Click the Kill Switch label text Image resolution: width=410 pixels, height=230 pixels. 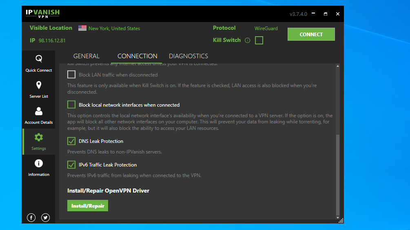[x=227, y=40]
